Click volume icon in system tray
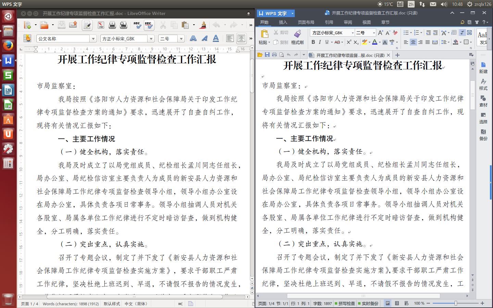Image resolution: width=493 pixels, height=308 pixels. (444, 4)
